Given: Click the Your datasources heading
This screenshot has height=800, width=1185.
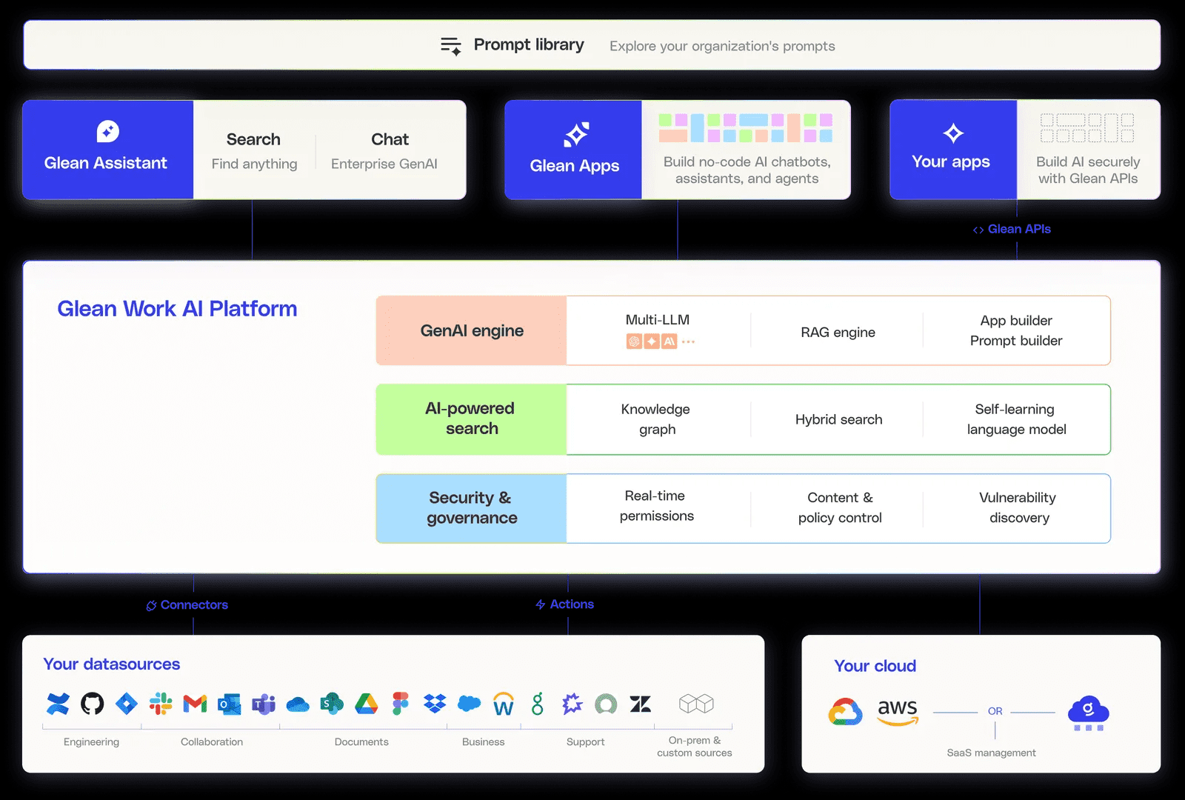Looking at the screenshot, I should pos(112,664).
